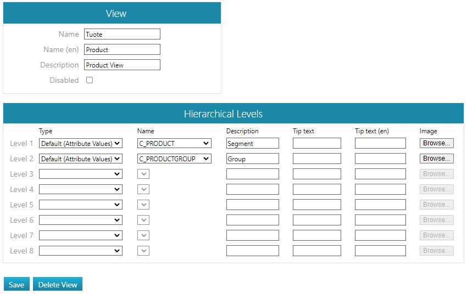Open the Level 5 Type dropdown
The image size is (467, 294).
click(x=81, y=205)
